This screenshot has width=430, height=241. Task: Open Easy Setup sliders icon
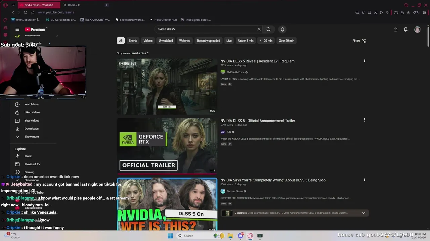tap(425, 12)
